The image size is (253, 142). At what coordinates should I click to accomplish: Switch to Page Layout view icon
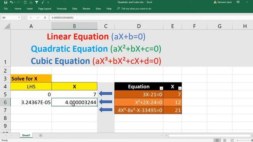[x=225, y=140]
